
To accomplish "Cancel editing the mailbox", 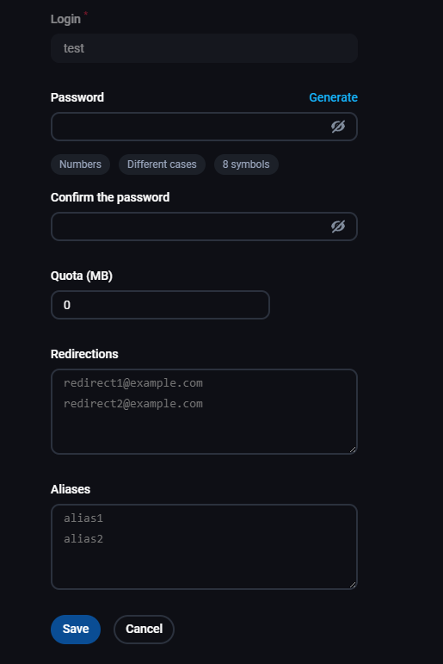I will tap(144, 630).
